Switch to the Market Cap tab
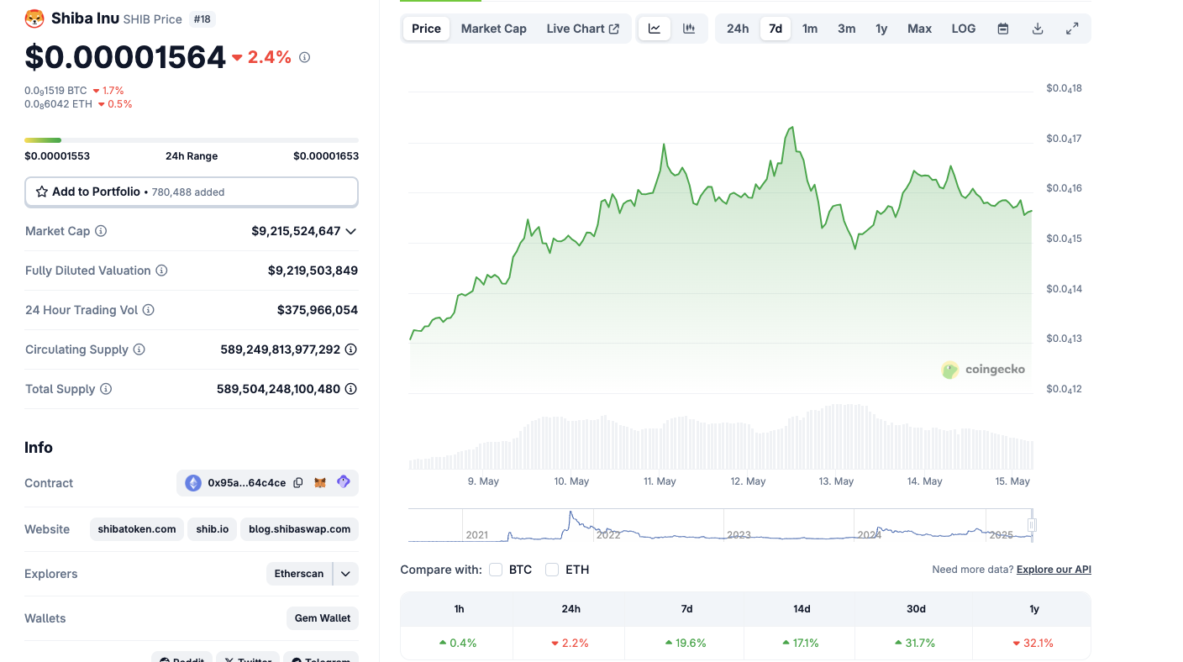This screenshot has width=1183, height=662. [493, 29]
